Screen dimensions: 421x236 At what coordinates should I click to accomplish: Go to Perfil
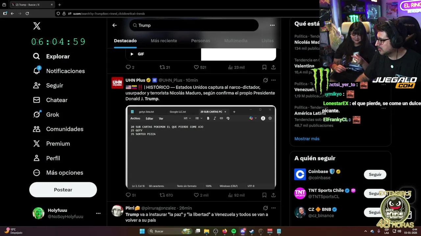(46, 158)
